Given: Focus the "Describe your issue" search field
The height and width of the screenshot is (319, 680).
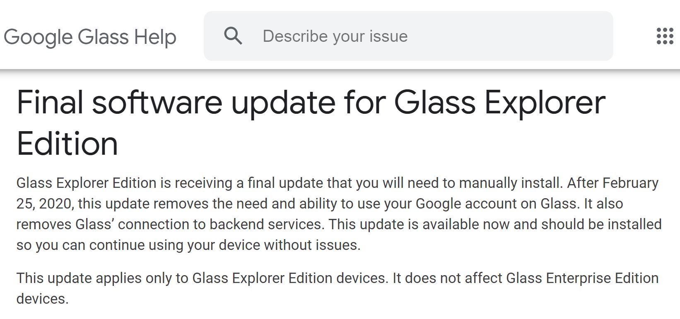Looking at the screenshot, I should [x=414, y=36].
